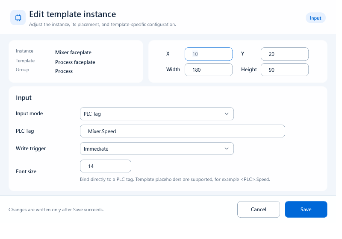Screen dimensions: 342x239
Task: Click the Edit template instance heading
Action: coord(72,15)
